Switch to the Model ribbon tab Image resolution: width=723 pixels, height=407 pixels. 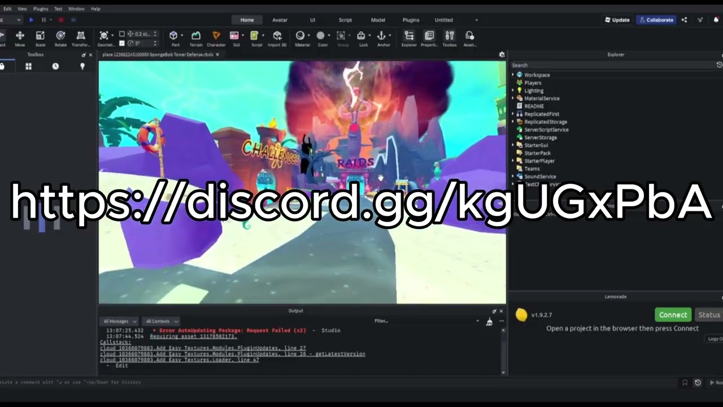pos(378,20)
